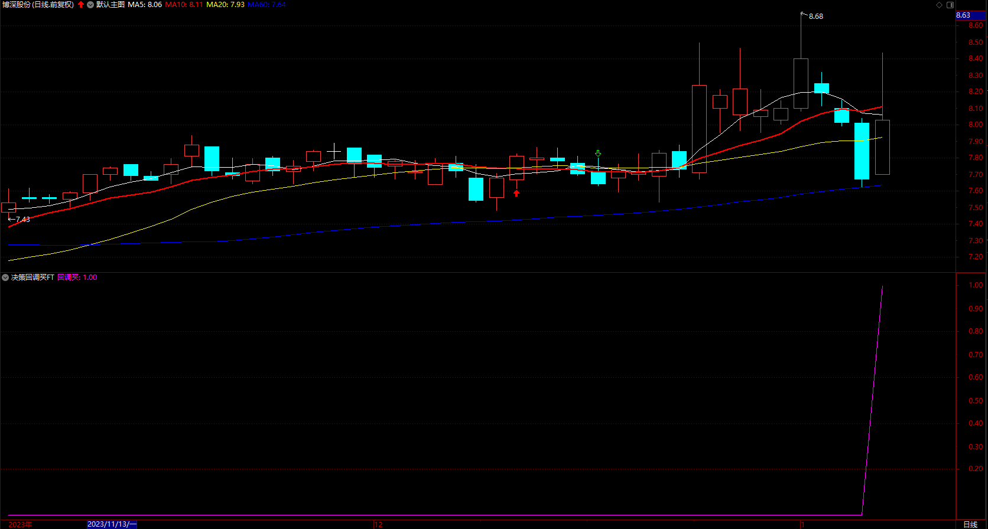Viewport: 988px width, 529px height.
Task: Open the 决策回调买FT indicator dropdown arrow
Action: (5, 277)
